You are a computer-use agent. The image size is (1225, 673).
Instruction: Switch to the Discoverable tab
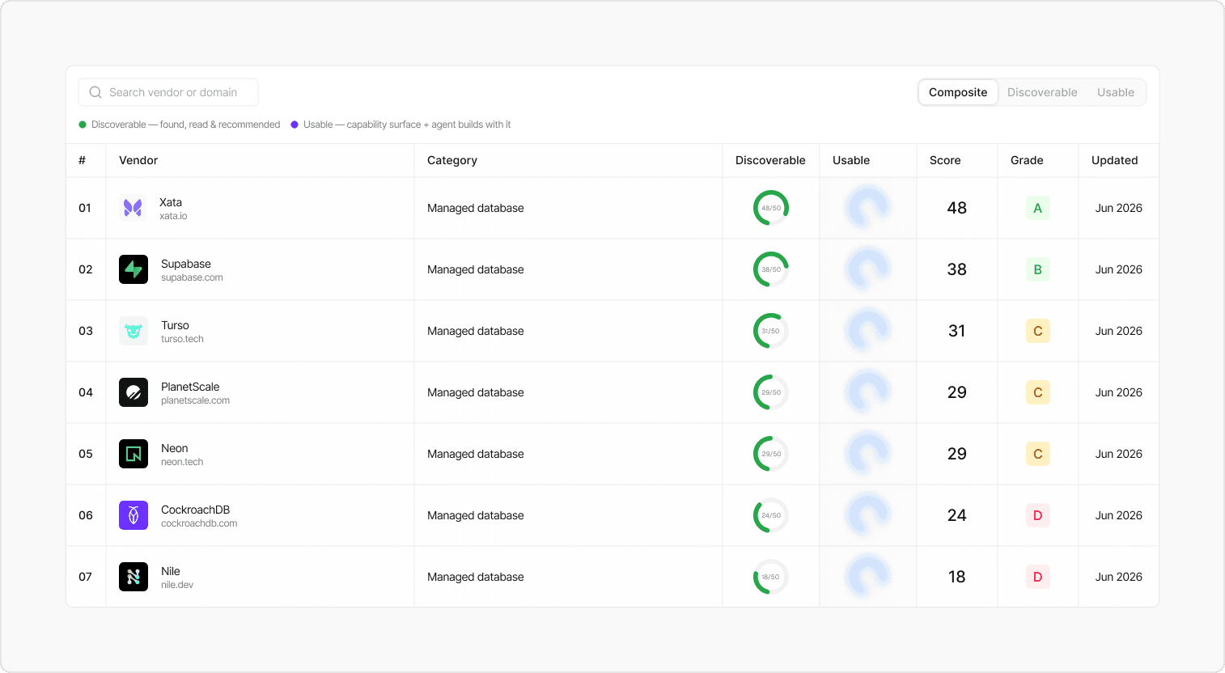coord(1042,92)
